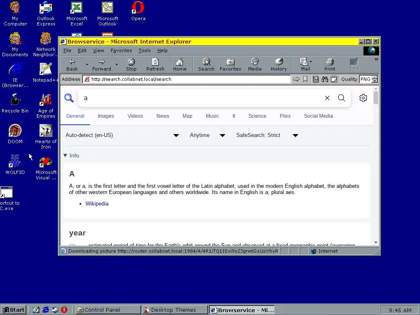The image size is (420, 315).
Task: Clear search query with X icon
Action: click(x=327, y=98)
